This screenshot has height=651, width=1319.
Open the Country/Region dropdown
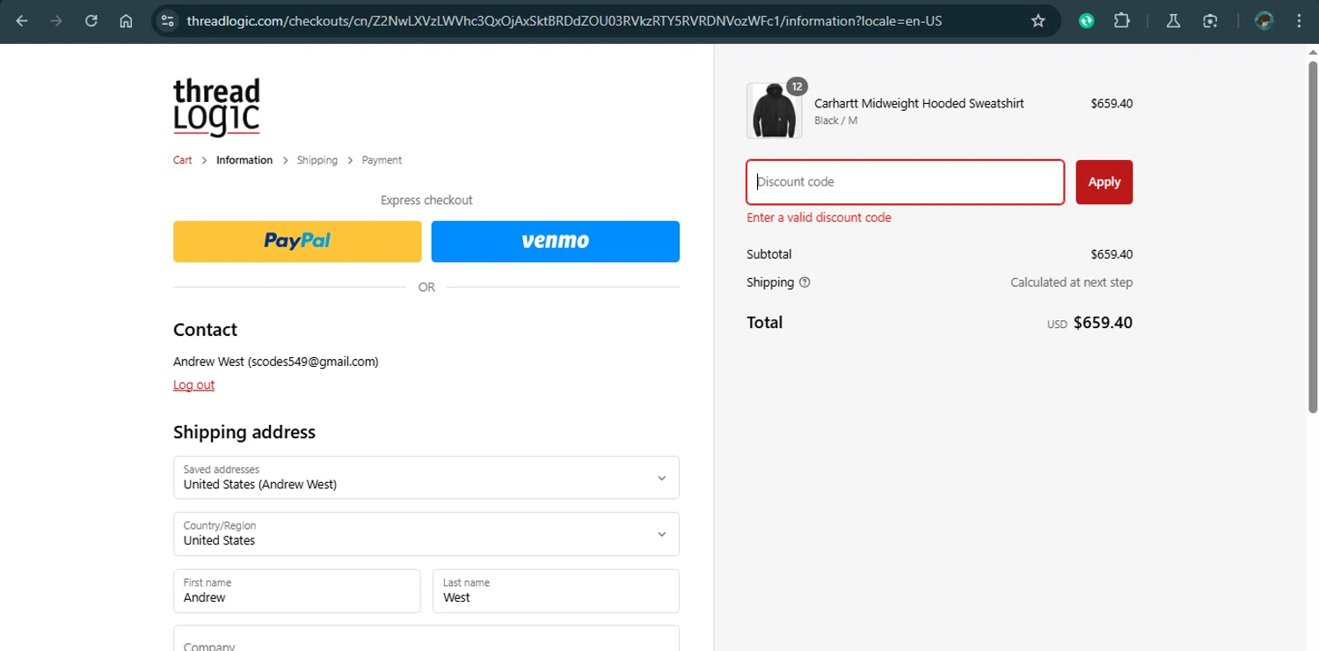point(426,534)
